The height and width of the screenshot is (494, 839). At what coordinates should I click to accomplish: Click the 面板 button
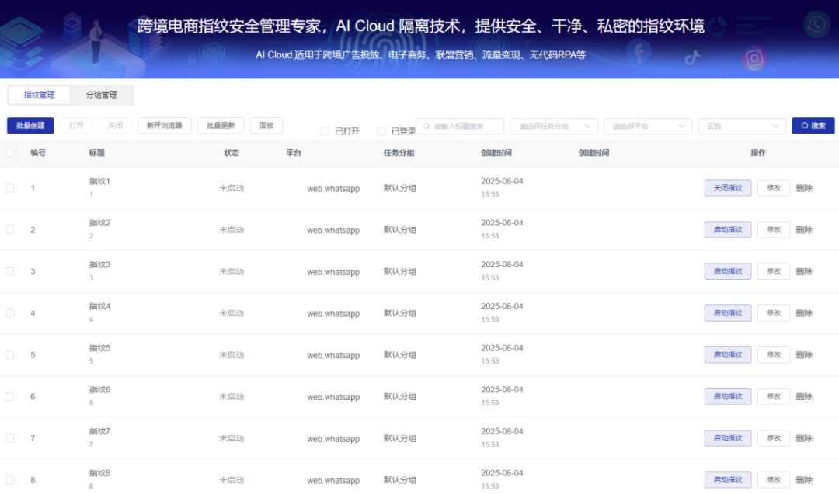266,126
